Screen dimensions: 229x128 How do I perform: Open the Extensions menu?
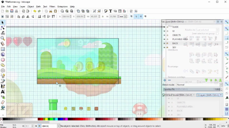point(63,6)
